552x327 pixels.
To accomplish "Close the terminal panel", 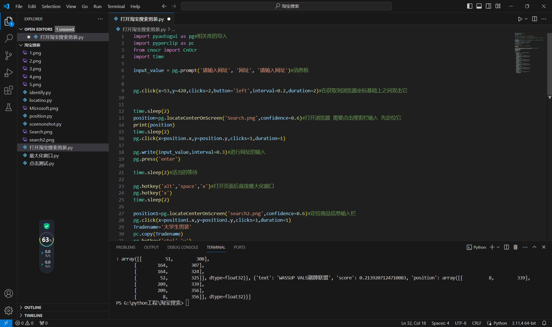I will pyautogui.click(x=544, y=247).
